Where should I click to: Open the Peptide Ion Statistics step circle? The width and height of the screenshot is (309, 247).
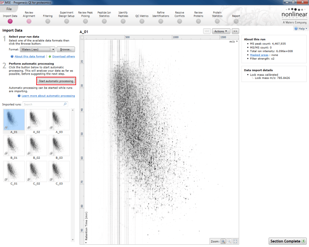(x=104, y=21)
